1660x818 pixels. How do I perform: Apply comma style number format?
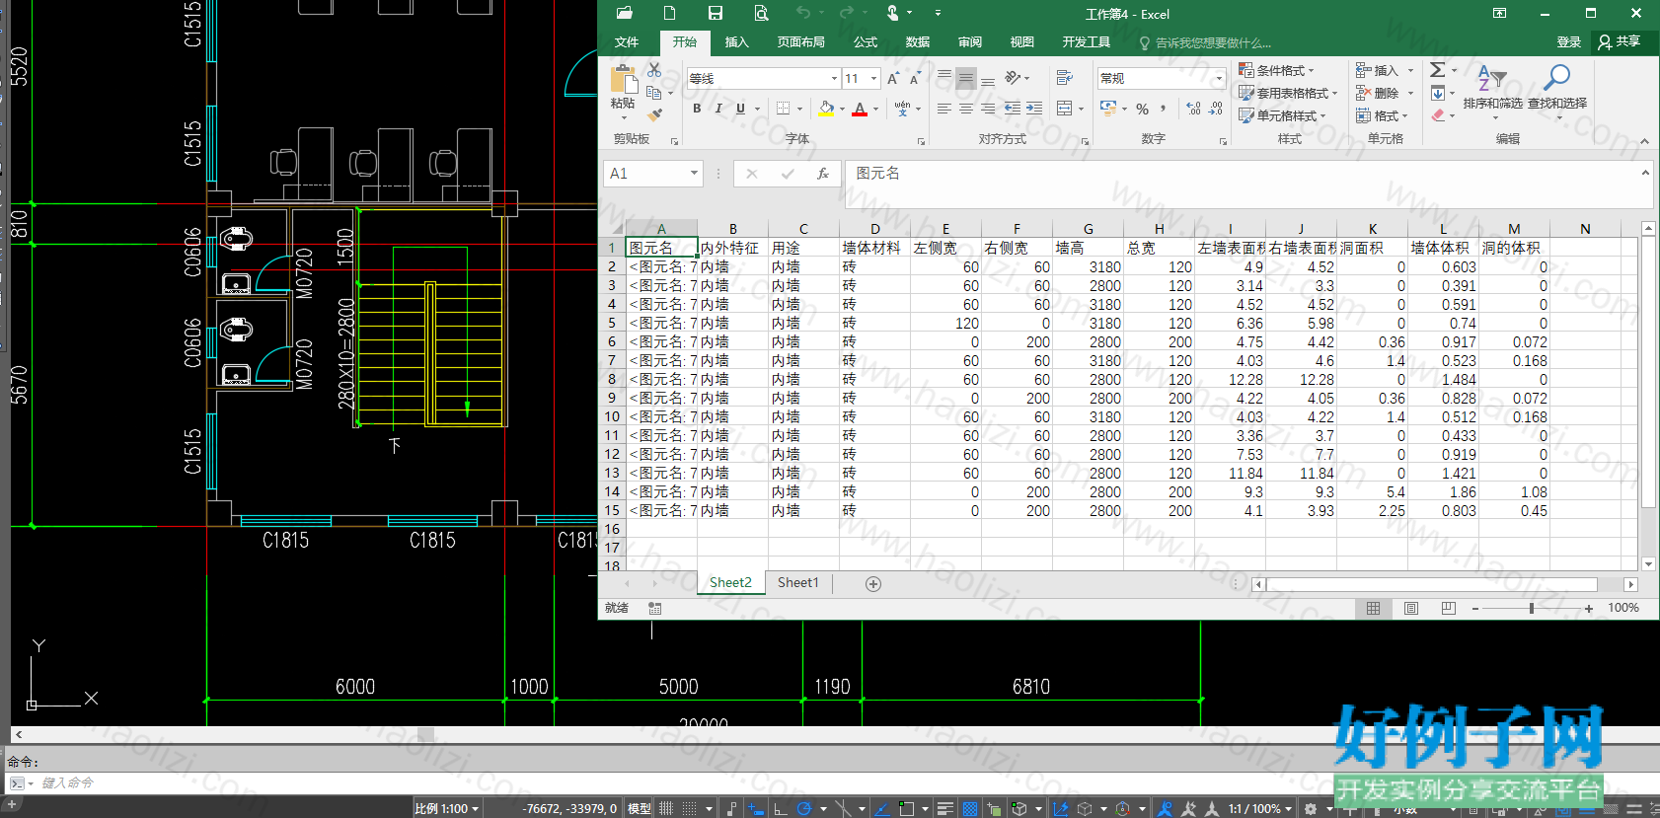[1164, 109]
